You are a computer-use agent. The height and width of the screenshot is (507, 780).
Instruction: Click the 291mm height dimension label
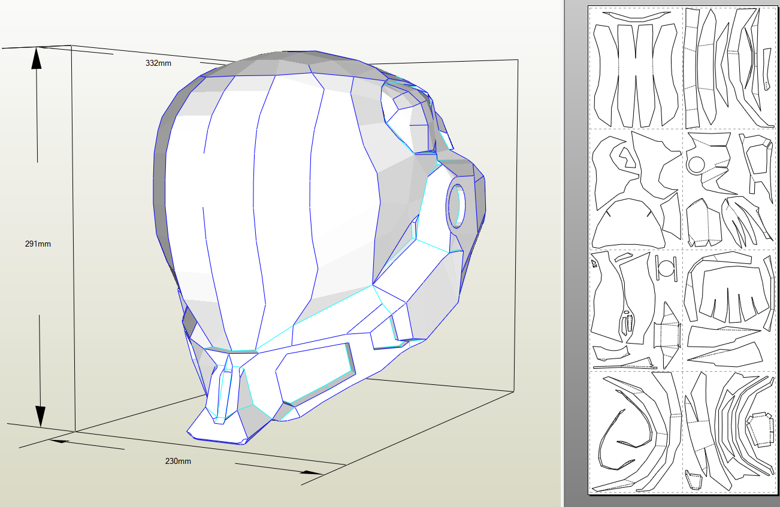pos(38,244)
